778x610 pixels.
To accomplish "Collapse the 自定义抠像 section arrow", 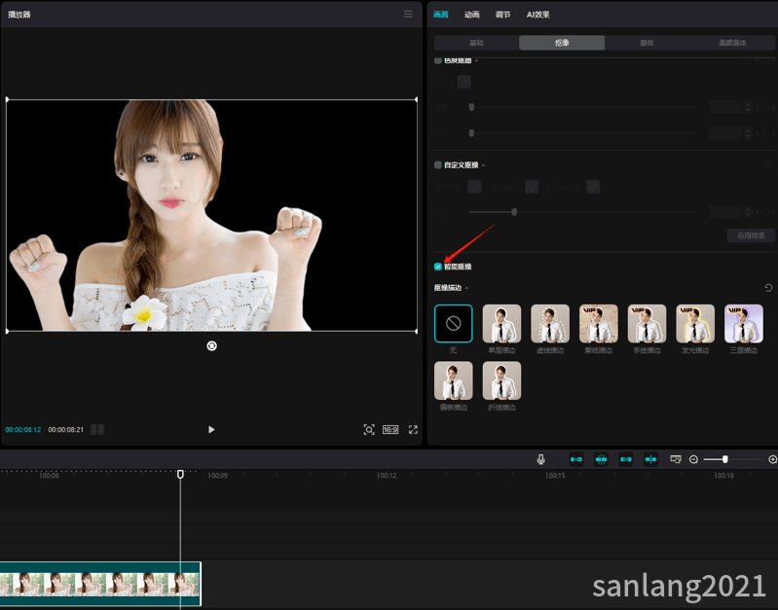I will 483,164.
